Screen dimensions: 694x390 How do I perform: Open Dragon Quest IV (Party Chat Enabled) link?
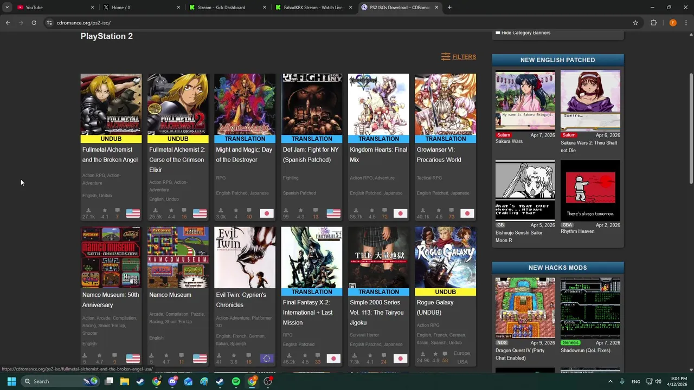click(x=520, y=354)
